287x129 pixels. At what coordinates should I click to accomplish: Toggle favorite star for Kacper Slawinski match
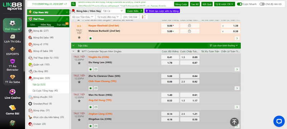(79, 37)
